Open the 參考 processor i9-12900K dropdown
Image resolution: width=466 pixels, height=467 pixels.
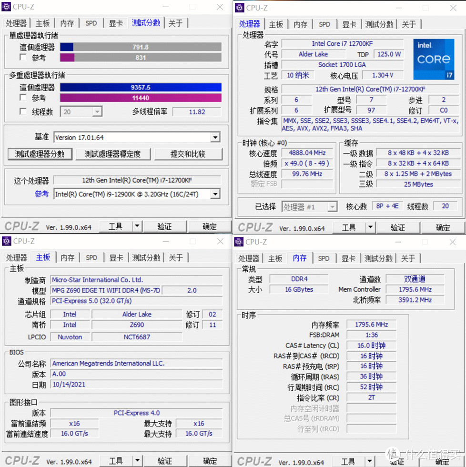click(x=137, y=194)
